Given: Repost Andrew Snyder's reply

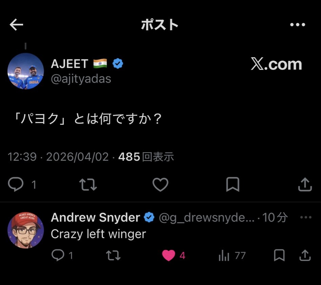Looking at the screenshot, I should pos(113,255).
